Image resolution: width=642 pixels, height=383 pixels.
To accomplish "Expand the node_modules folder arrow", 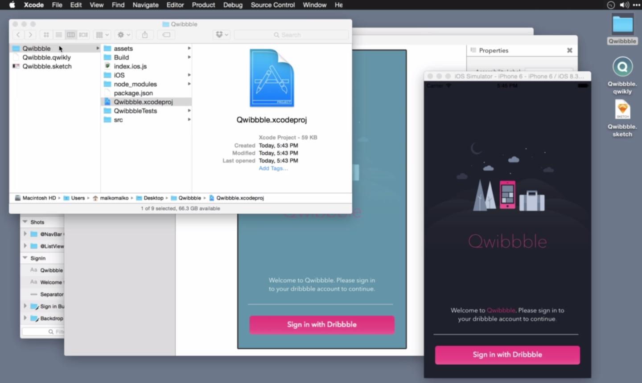I will (189, 84).
